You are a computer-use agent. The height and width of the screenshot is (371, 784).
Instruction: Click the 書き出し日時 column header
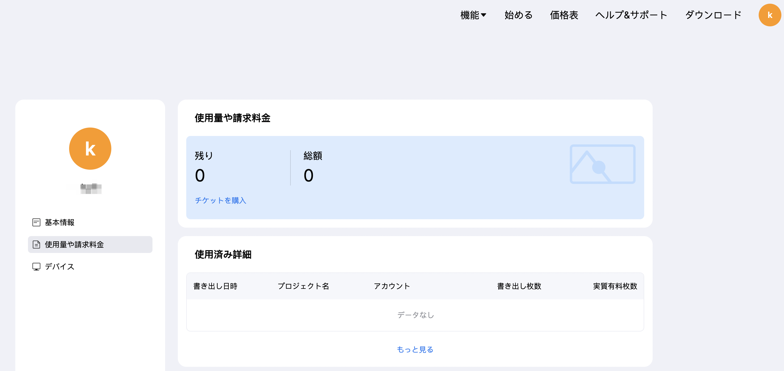point(215,286)
